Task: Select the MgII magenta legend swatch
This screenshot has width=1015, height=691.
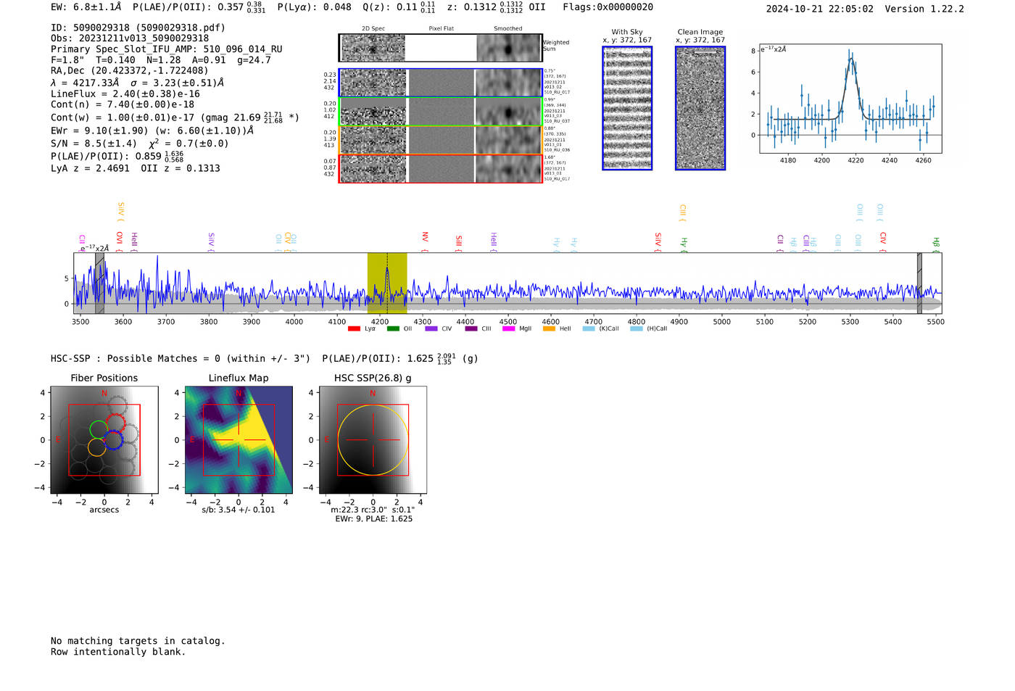Action: click(x=509, y=329)
